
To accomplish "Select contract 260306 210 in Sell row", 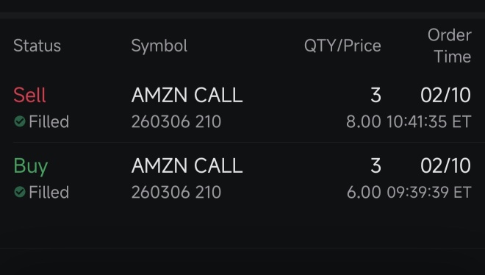I will [176, 121].
